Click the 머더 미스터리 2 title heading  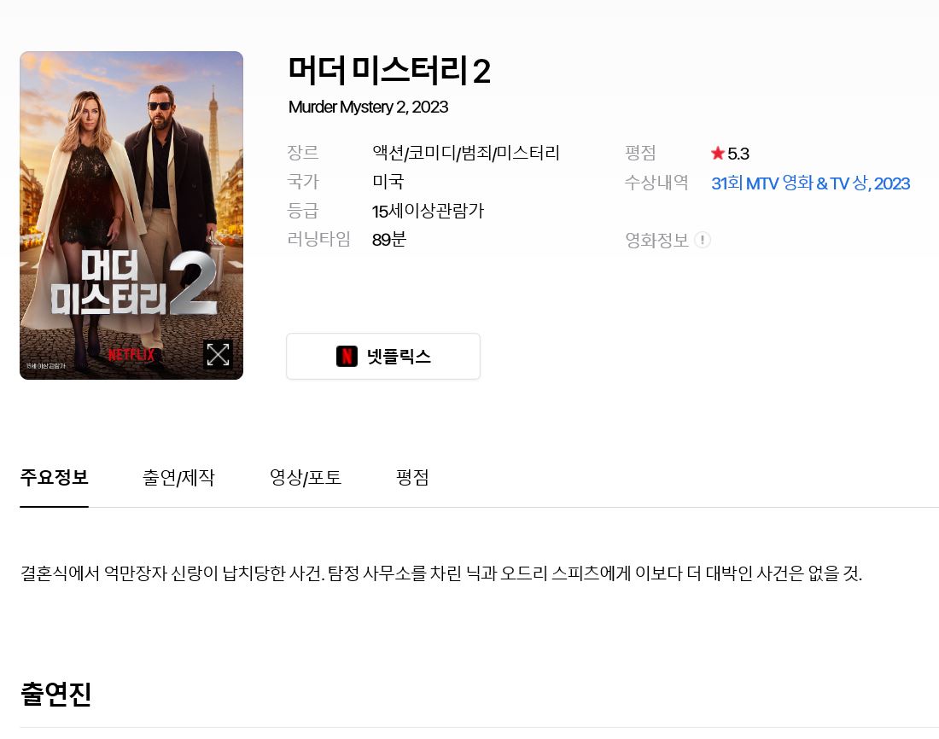click(x=389, y=71)
